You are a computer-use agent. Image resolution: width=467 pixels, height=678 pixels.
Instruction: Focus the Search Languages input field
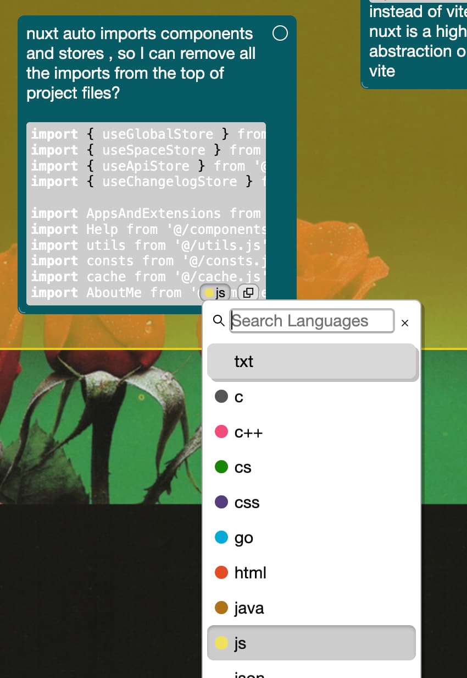coord(312,321)
